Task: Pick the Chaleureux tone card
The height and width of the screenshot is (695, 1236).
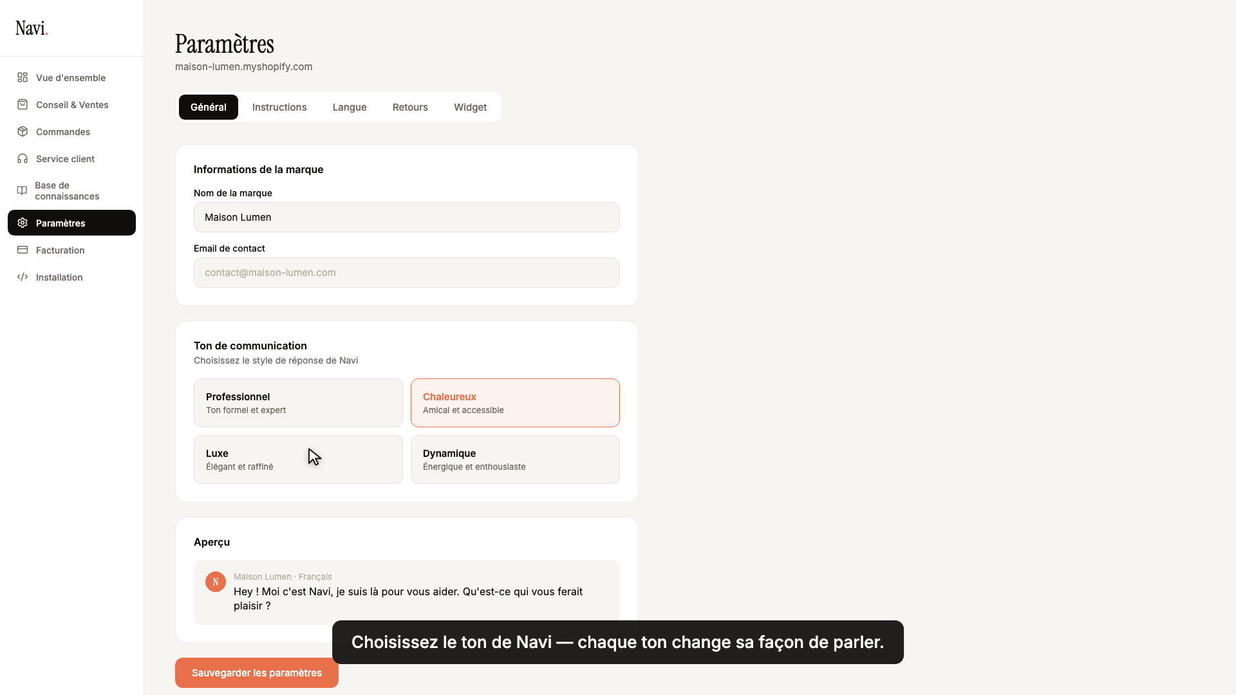Action: click(x=515, y=403)
